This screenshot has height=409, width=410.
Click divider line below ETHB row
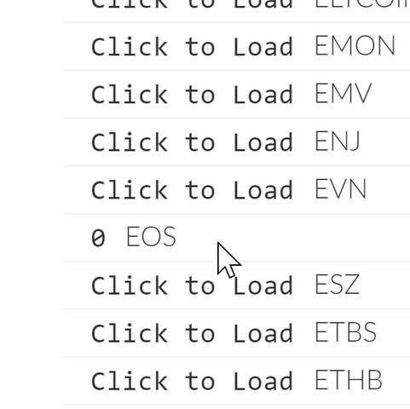[236, 405]
